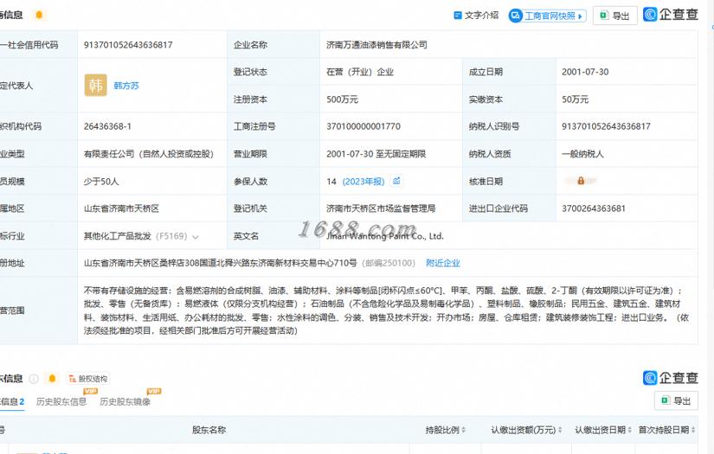The width and height of the screenshot is (714, 454).
Task: Click the info circle icon beside shareholder heading
Action: pyautogui.click(x=34, y=379)
